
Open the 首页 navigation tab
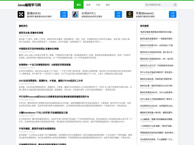tap(79, 5)
